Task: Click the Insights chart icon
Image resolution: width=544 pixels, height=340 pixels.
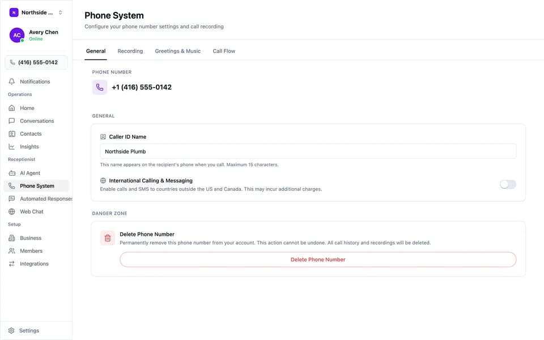Action: [12, 146]
